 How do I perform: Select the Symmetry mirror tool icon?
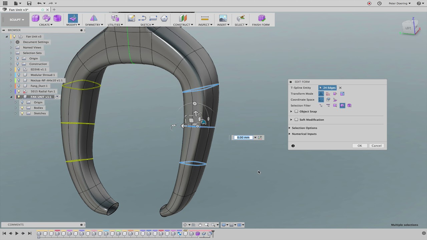point(94,18)
